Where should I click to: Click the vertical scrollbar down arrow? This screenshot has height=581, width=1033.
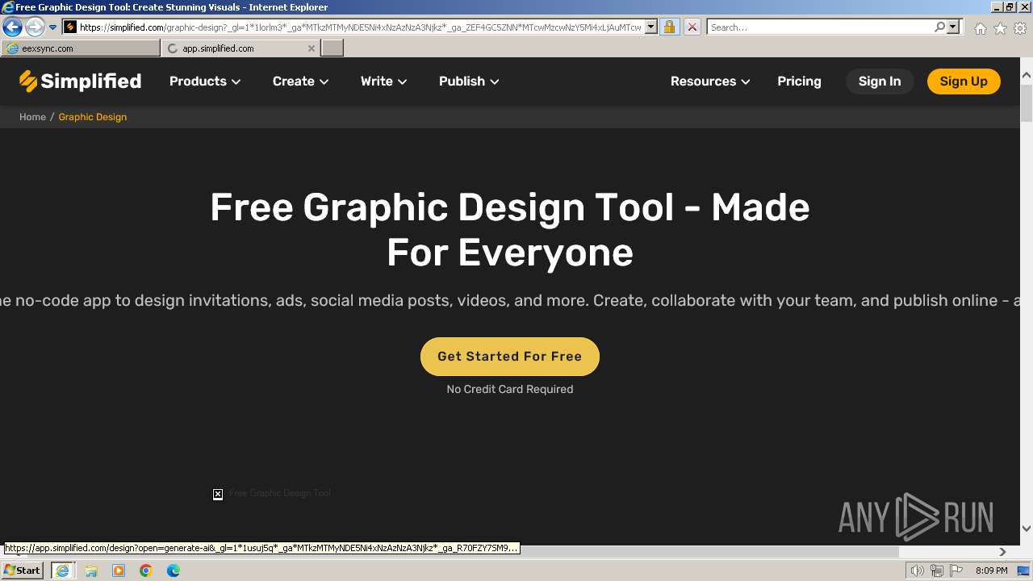(x=1027, y=529)
